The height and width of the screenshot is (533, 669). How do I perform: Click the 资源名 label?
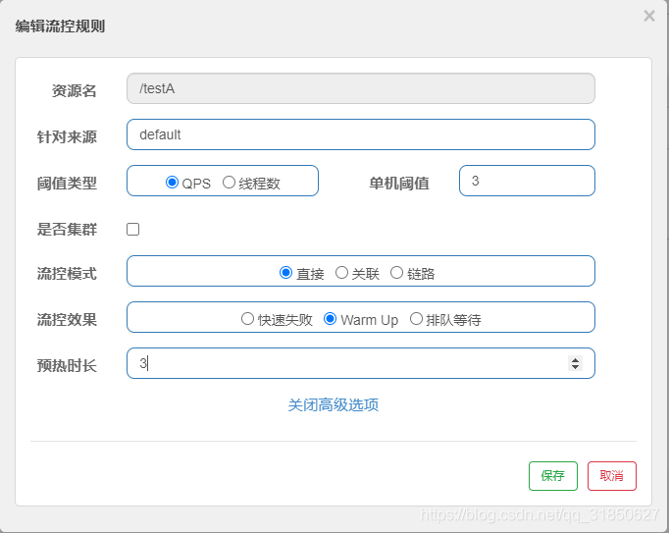pos(75,90)
